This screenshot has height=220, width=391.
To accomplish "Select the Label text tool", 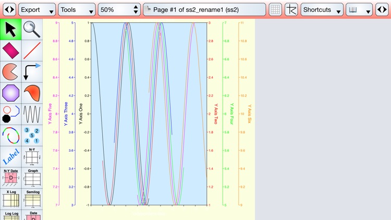I will [11, 156].
